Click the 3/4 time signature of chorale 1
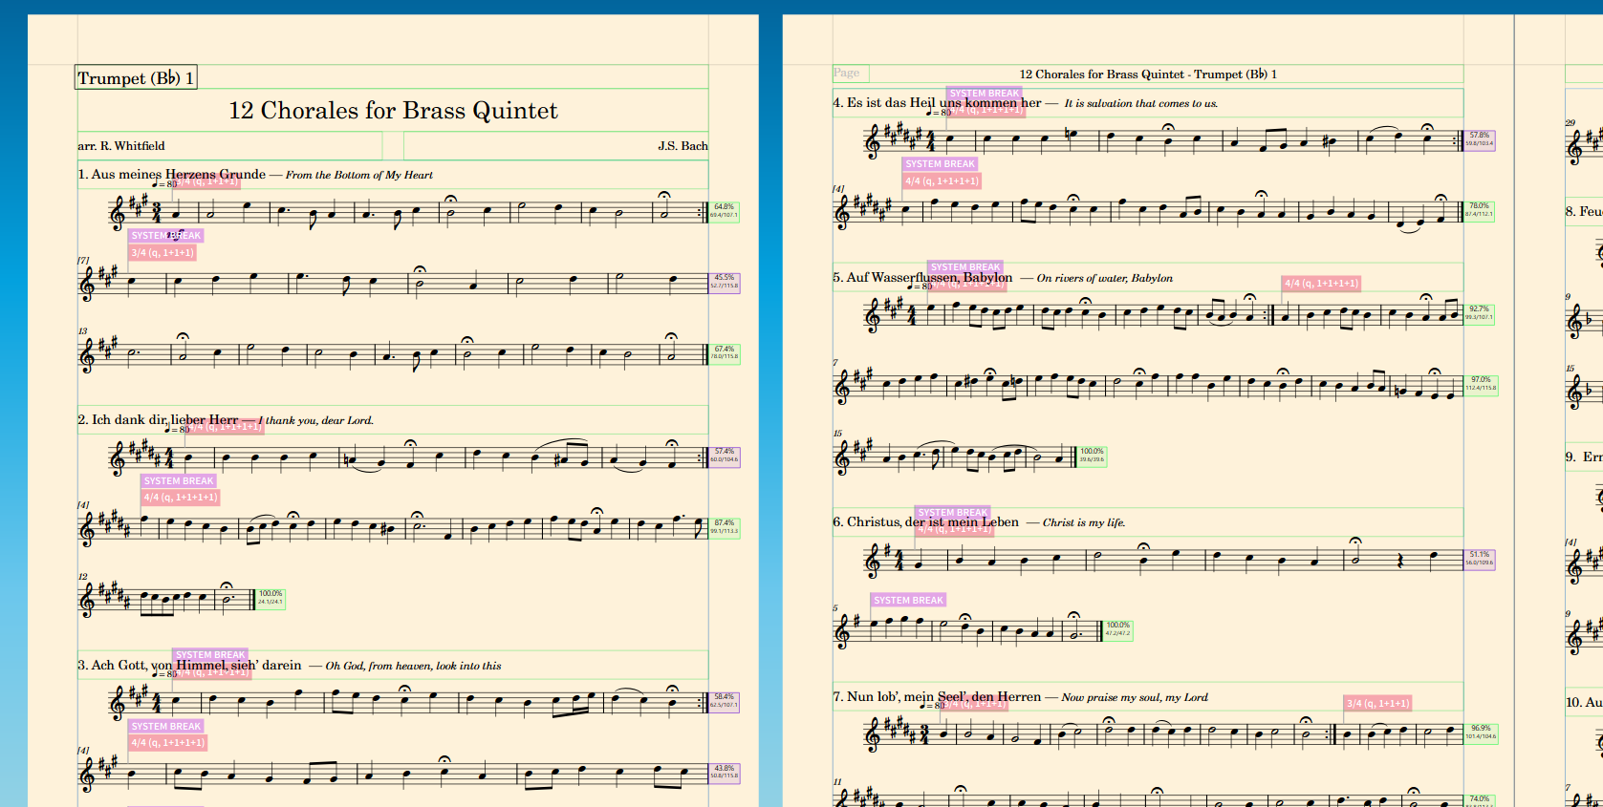The image size is (1603, 807). [x=159, y=211]
